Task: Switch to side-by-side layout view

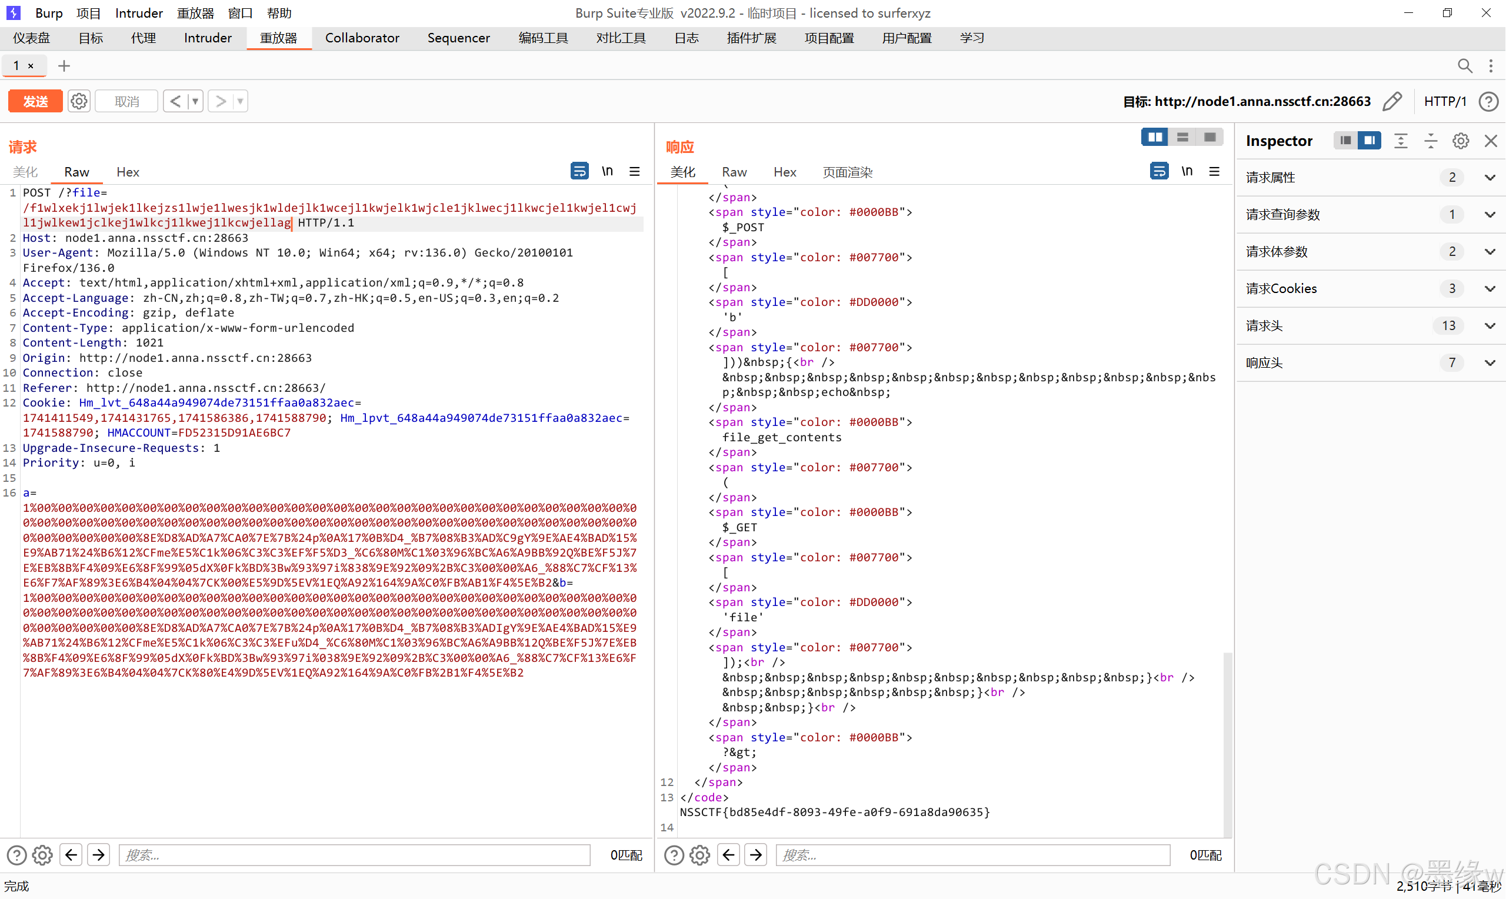Action: point(1154,138)
